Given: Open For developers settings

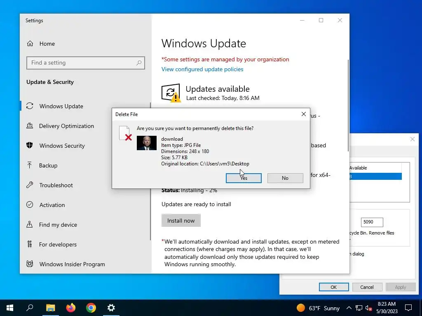Looking at the screenshot, I should (x=58, y=244).
